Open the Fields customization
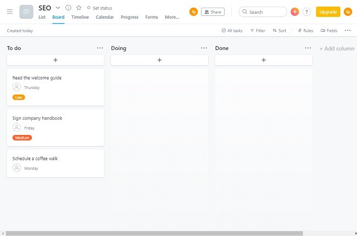Image resolution: width=357 pixels, height=236 pixels. tap(329, 31)
